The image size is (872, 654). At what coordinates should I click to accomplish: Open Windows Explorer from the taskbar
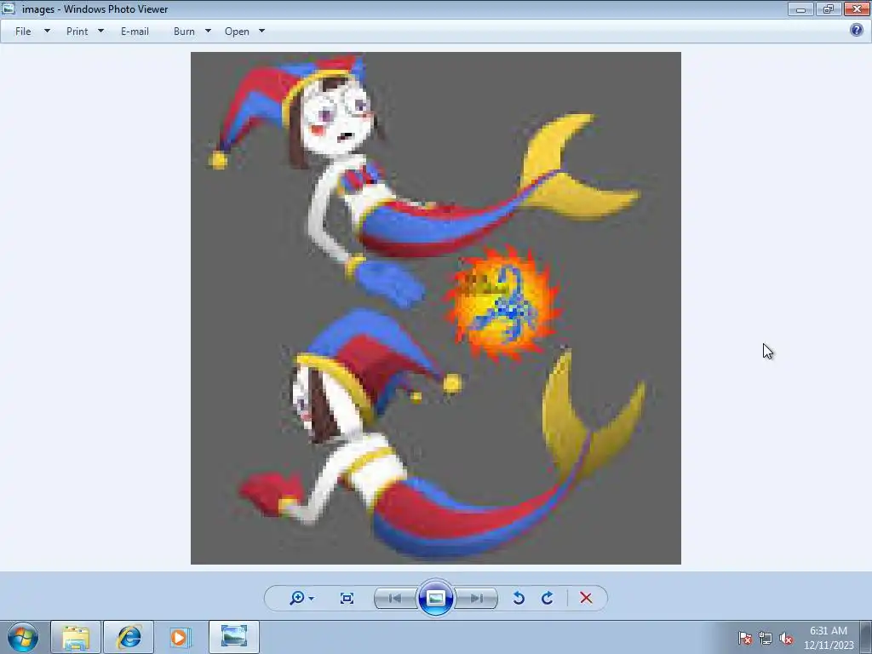coord(76,637)
